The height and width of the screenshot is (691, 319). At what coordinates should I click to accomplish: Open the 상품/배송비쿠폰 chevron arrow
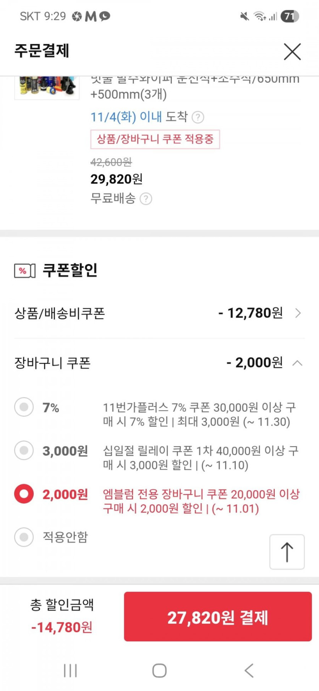298,313
